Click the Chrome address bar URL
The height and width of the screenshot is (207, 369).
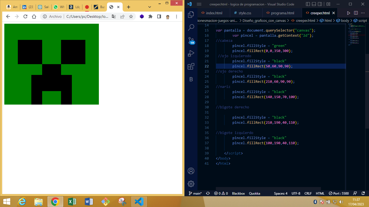tap(87, 16)
